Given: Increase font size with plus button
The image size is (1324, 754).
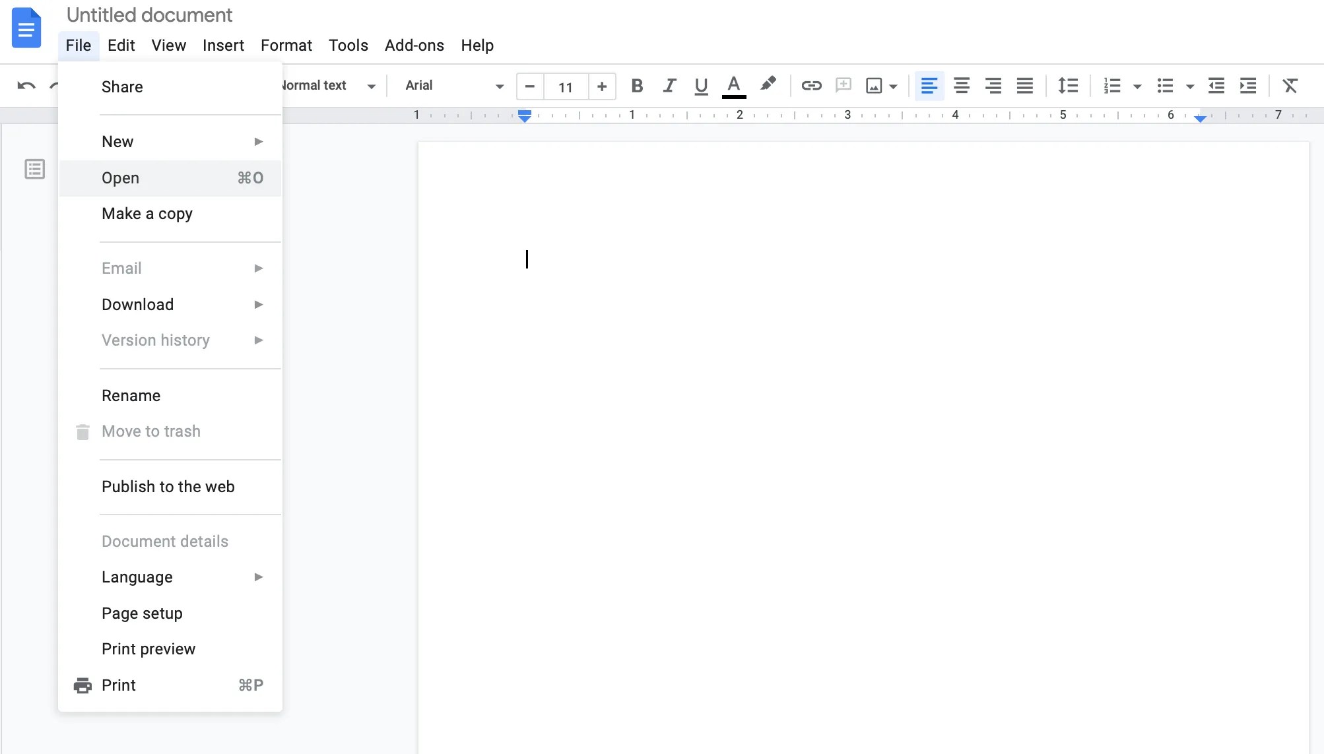Looking at the screenshot, I should [x=601, y=86].
